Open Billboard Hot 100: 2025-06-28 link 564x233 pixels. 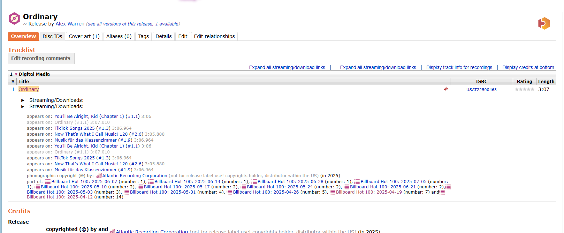tap(290, 182)
